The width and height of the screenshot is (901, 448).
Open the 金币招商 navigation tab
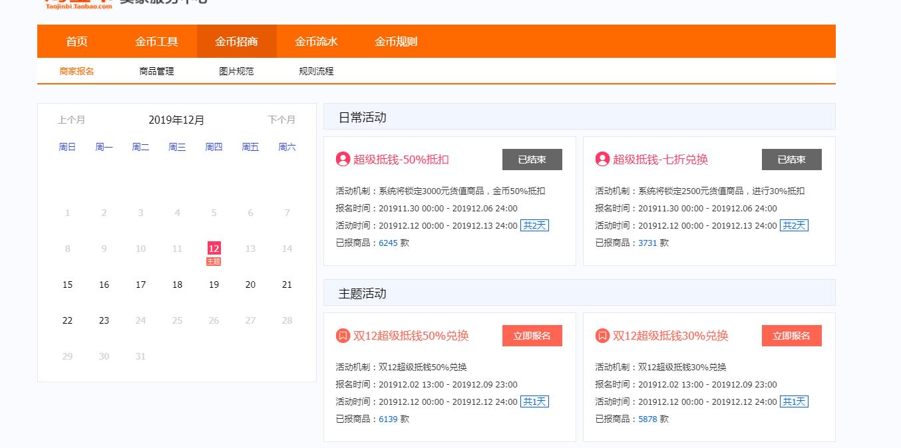pos(236,41)
